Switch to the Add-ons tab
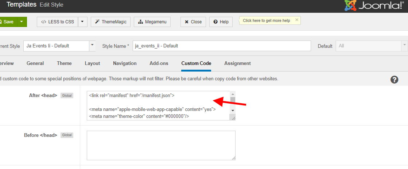This screenshot has width=408, height=169. coord(159,64)
